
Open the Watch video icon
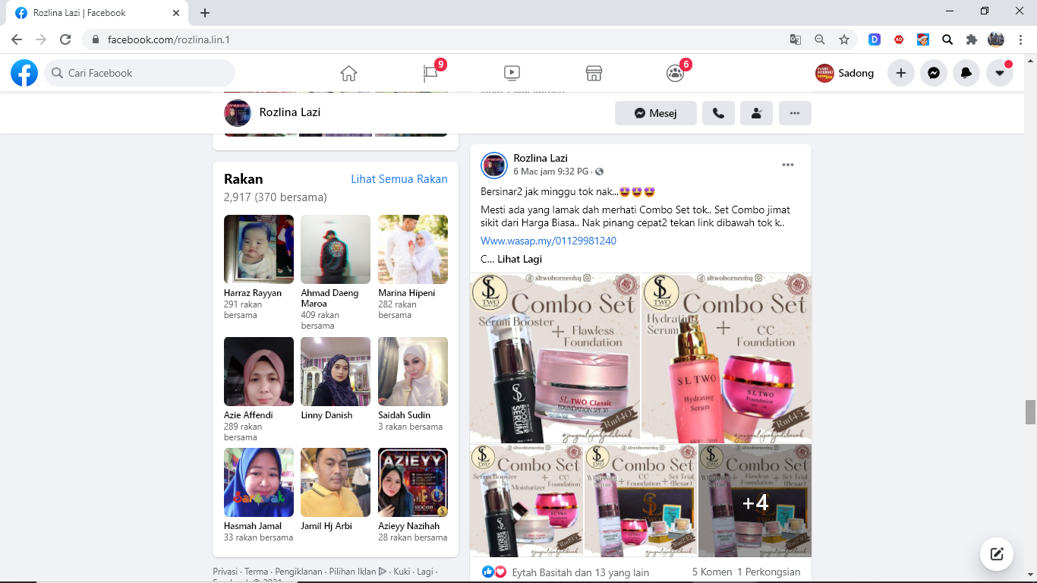pos(512,73)
